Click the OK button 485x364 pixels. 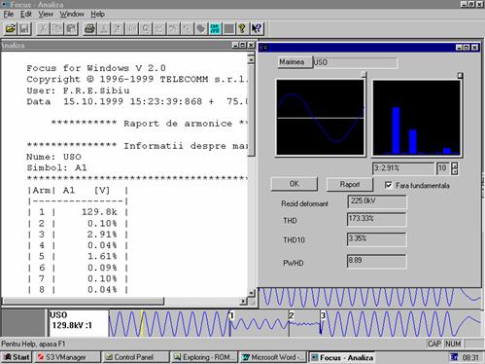click(294, 184)
